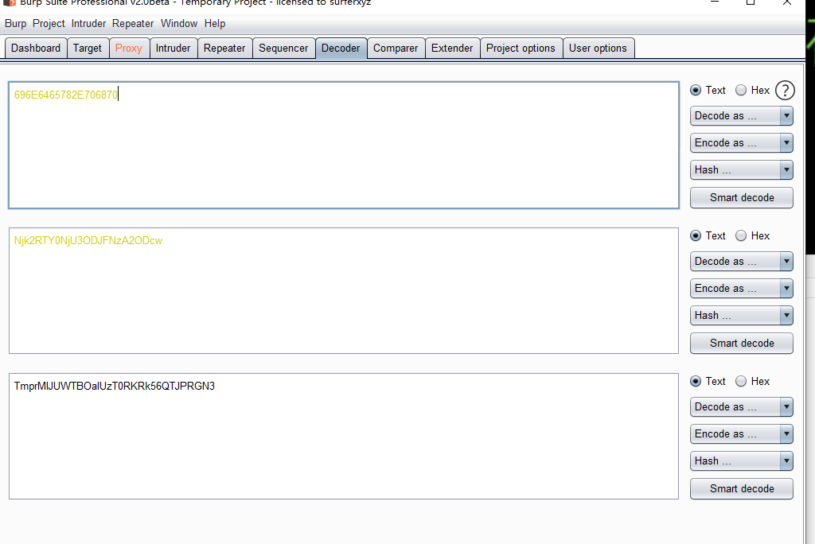Open 'Decode as' dropdown in third panel
The width and height of the screenshot is (815, 544).
tap(741, 407)
